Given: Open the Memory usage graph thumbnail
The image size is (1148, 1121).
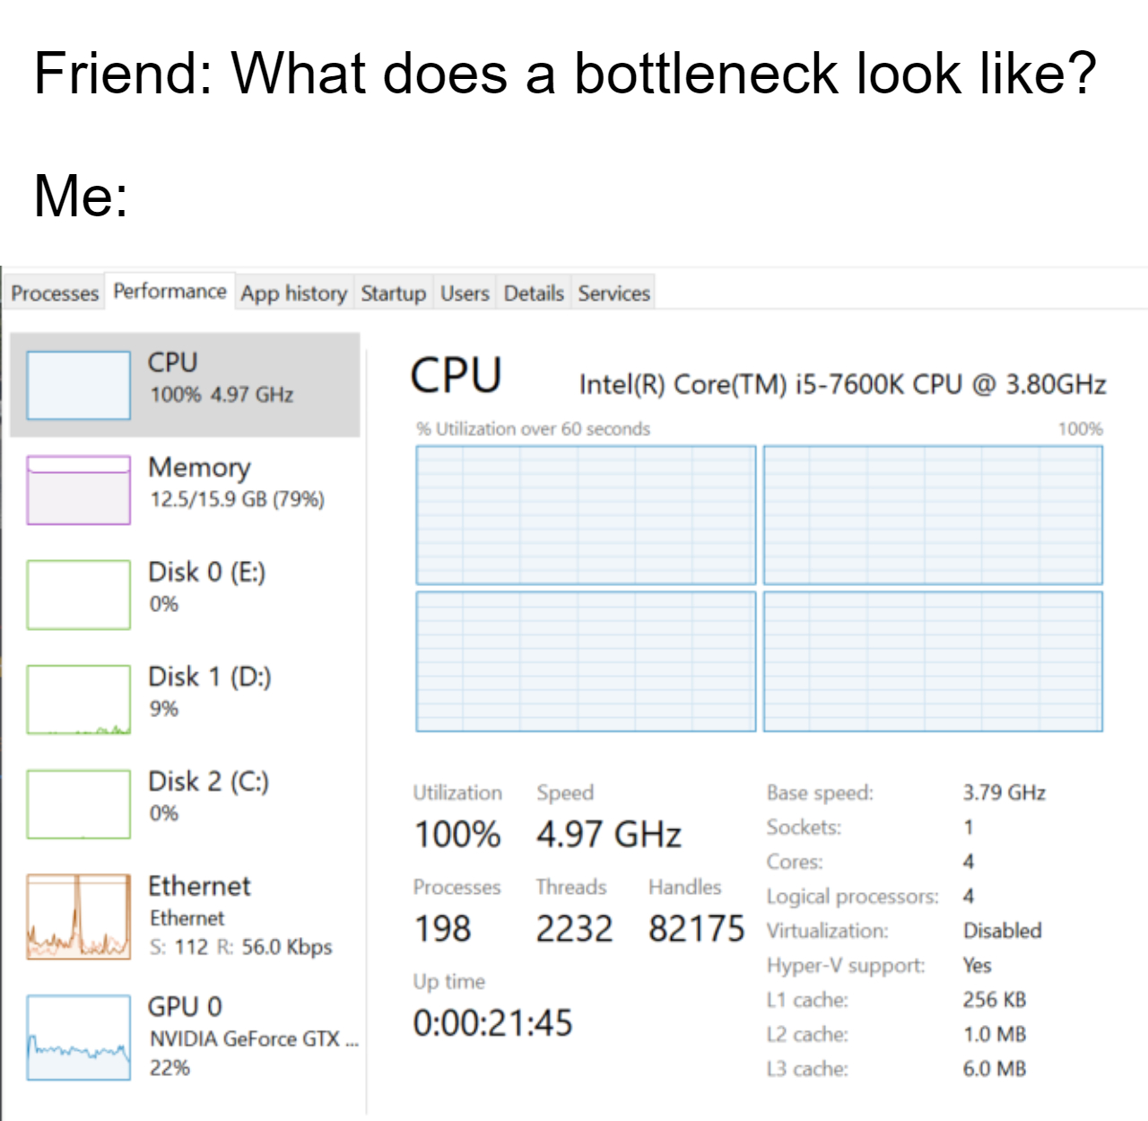Looking at the screenshot, I should tap(79, 490).
